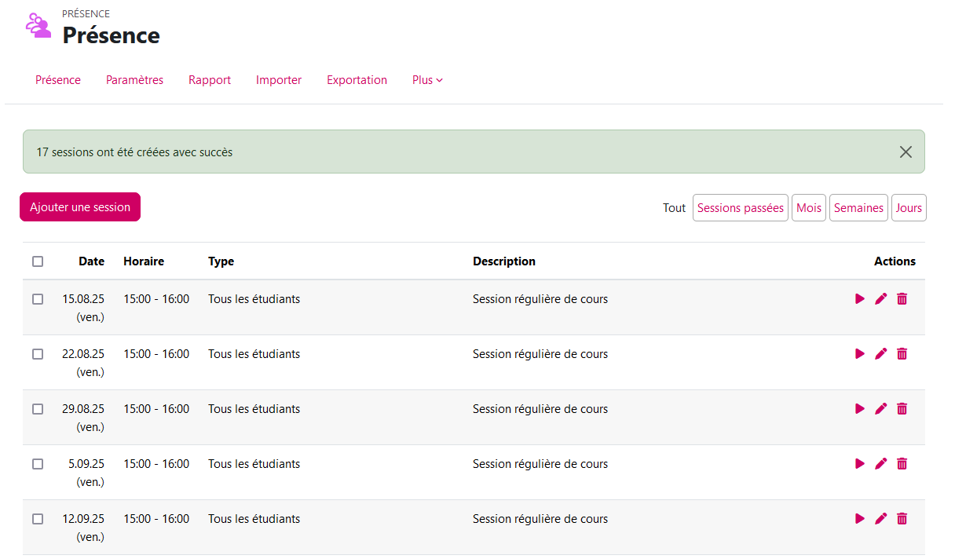Delete the 29.08.25 session
955x559 pixels.
[902, 409]
